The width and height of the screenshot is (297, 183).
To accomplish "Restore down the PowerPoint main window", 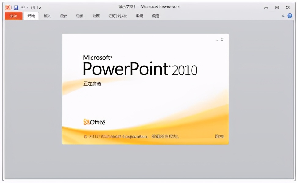I will [277, 8].
